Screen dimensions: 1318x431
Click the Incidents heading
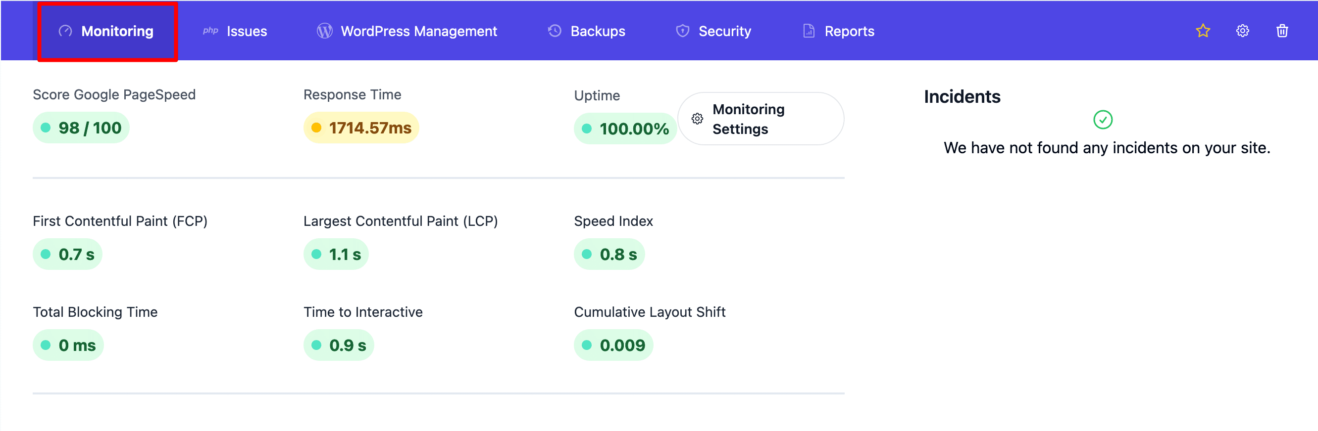click(x=962, y=96)
